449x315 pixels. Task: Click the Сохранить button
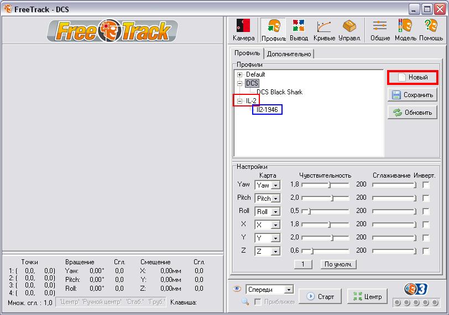pyautogui.click(x=413, y=95)
